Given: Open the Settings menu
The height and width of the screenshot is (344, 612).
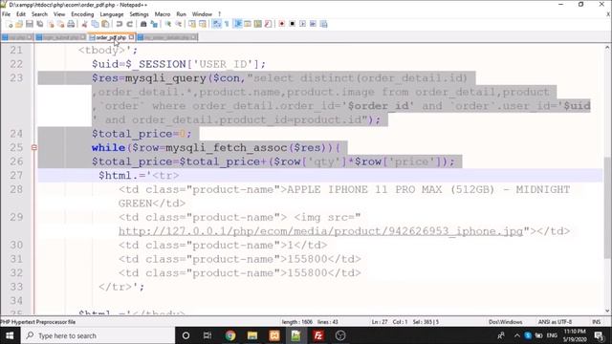Looking at the screenshot, I should coord(139,14).
